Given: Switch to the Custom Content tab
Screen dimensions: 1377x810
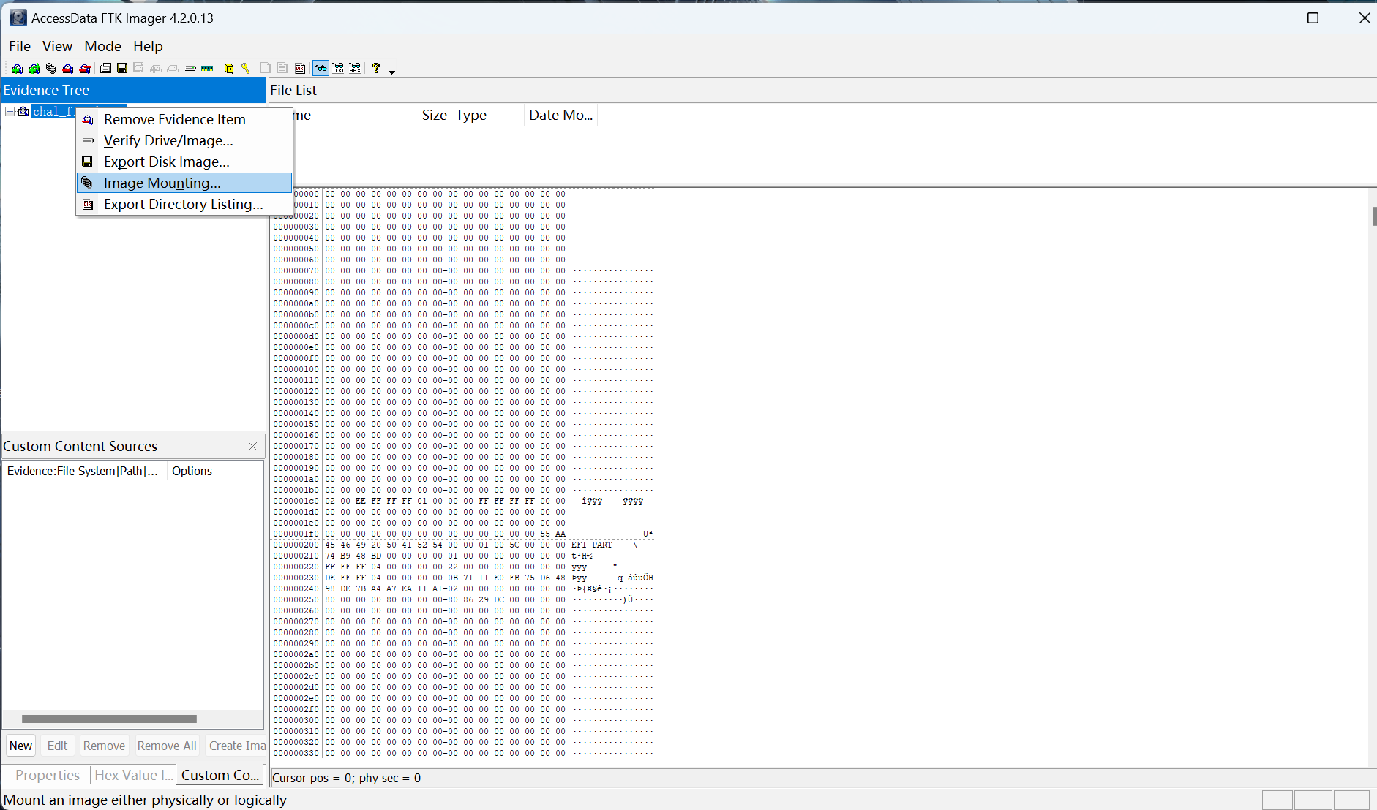Looking at the screenshot, I should (220, 775).
